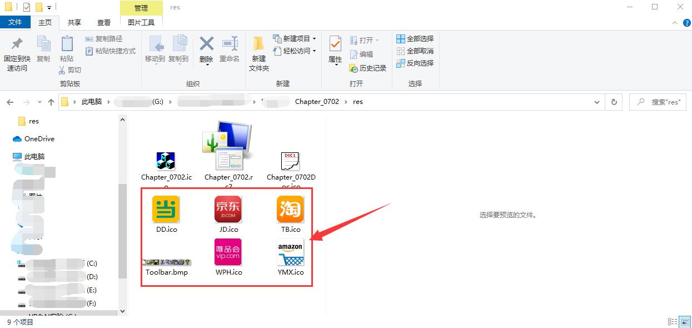Select drive (E:) in navigation pane

pos(58,290)
